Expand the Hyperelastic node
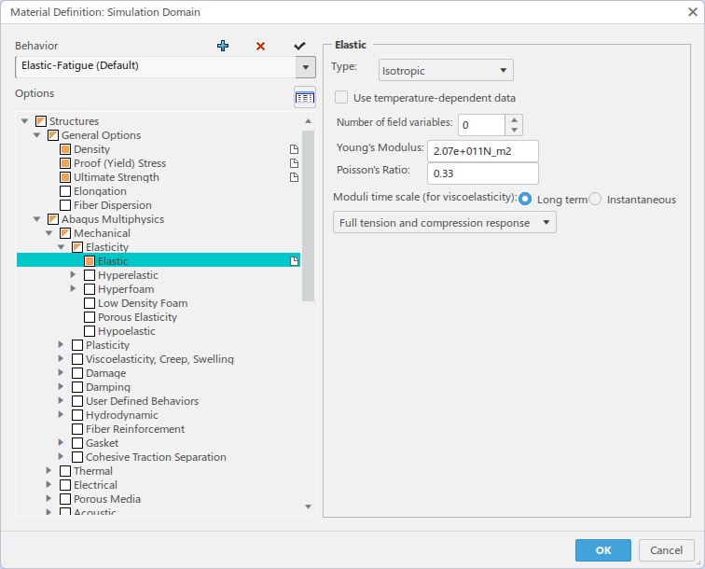Image resolution: width=705 pixels, height=569 pixels. point(74,274)
